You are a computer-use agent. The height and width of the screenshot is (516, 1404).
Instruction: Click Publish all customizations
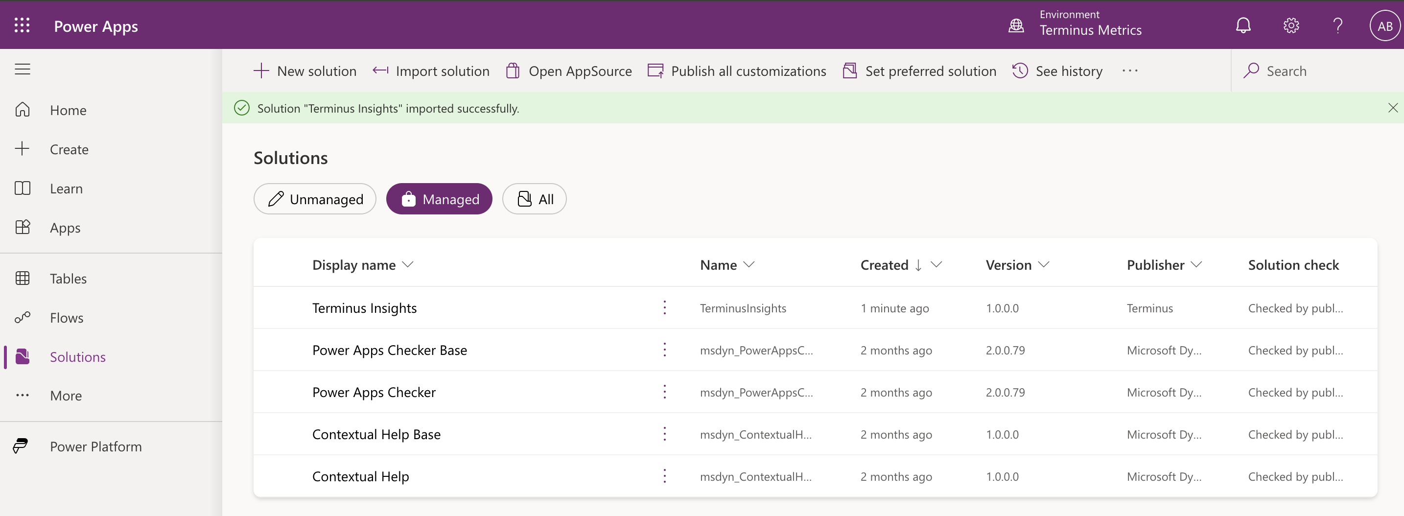coord(736,71)
